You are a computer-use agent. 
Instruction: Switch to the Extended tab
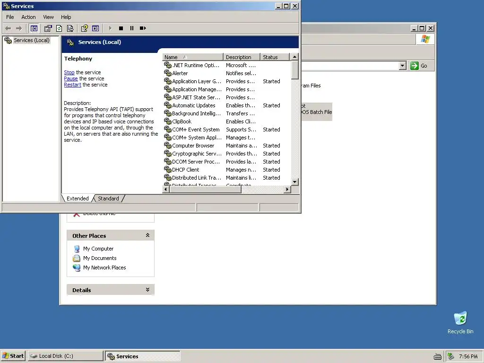coord(78,199)
